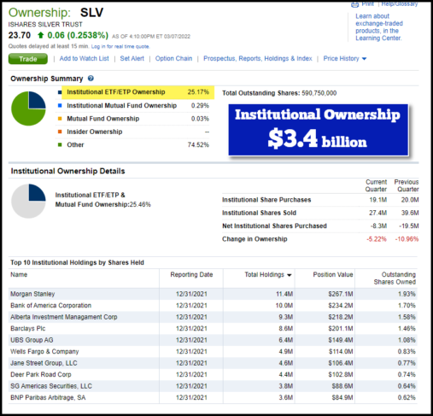Image resolution: width=433 pixels, height=416 pixels.
Task: Click the Insider Ownership legend swatch
Action: 60,132
